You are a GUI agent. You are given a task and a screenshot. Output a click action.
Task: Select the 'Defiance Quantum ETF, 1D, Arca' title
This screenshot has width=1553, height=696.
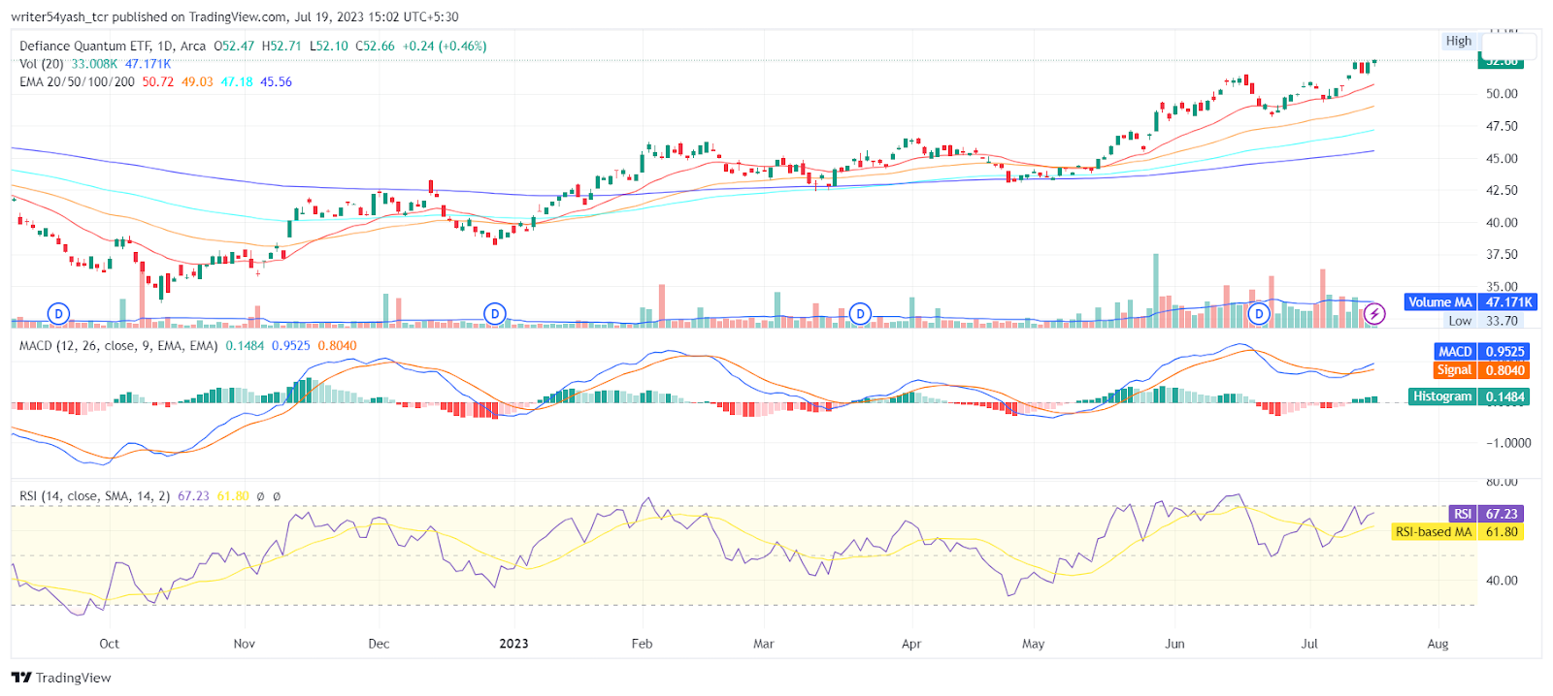(x=113, y=46)
